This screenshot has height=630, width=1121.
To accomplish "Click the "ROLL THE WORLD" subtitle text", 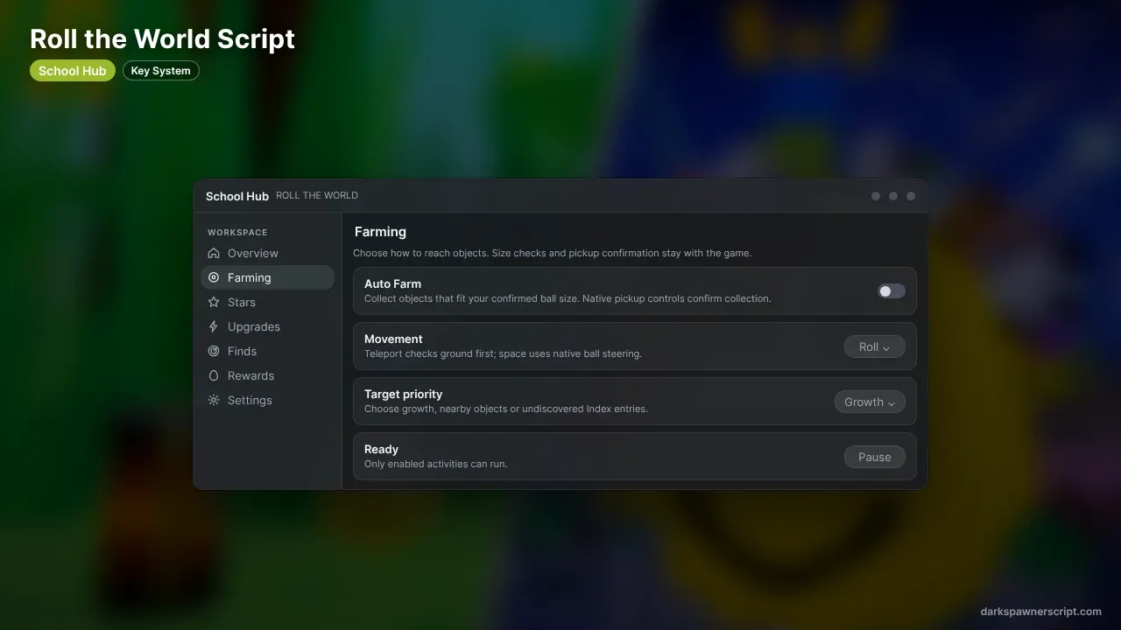I will [x=317, y=196].
